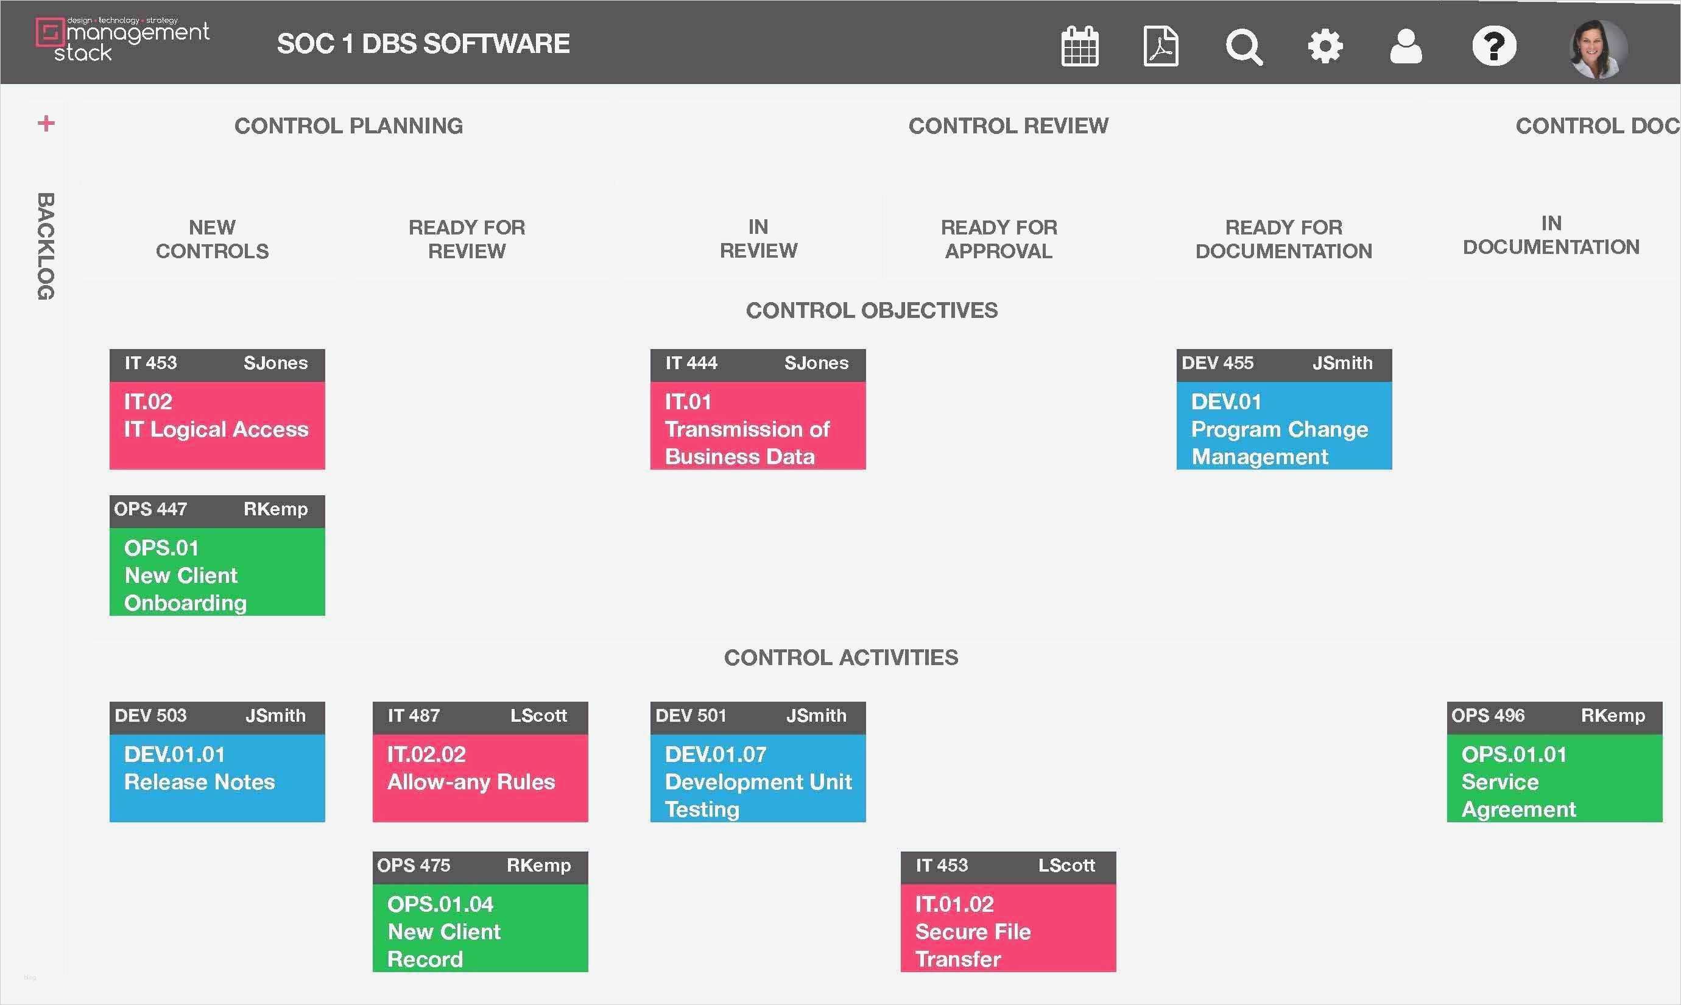Viewport: 1681px width, 1005px height.
Task: Select the Ready for Approval column header
Action: coord(999,239)
